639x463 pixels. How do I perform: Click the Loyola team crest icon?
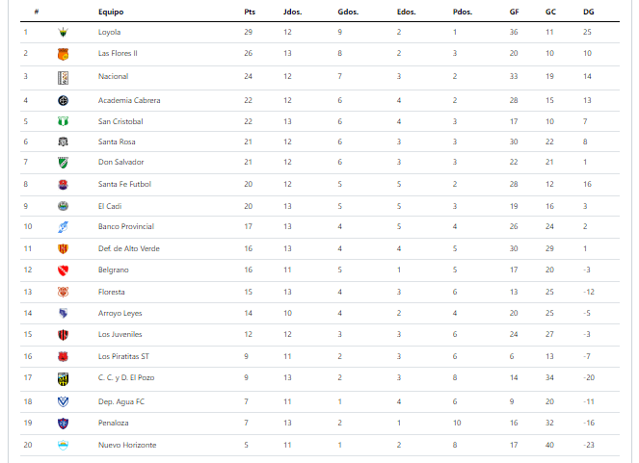click(63, 32)
